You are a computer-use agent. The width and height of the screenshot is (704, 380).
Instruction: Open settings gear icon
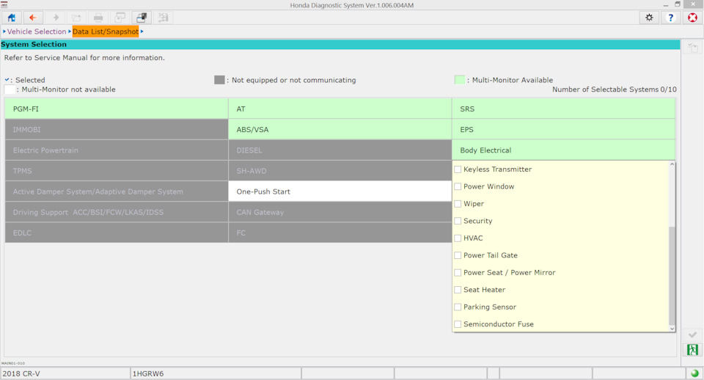tap(649, 18)
